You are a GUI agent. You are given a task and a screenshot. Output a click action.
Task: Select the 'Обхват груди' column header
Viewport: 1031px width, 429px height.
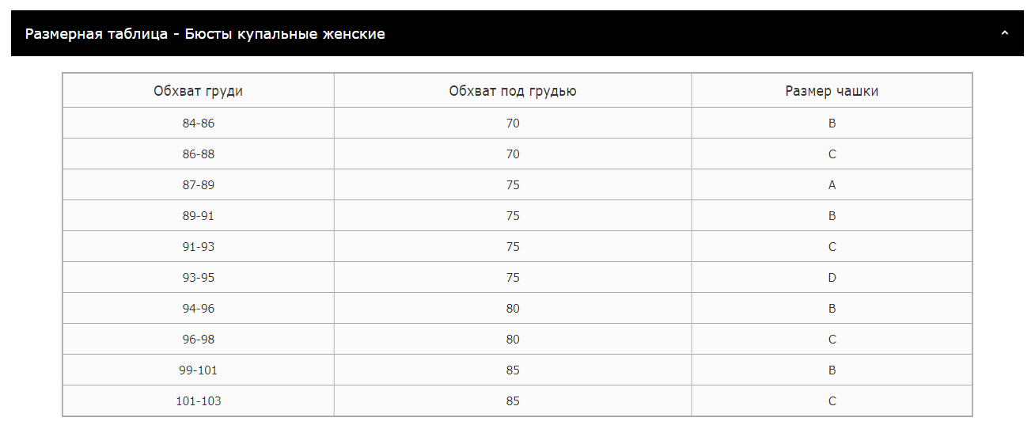(x=198, y=91)
